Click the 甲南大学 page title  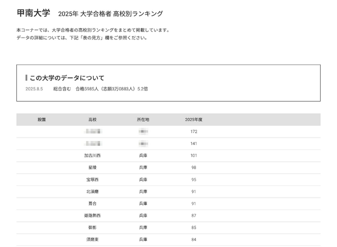click(x=33, y=13)
